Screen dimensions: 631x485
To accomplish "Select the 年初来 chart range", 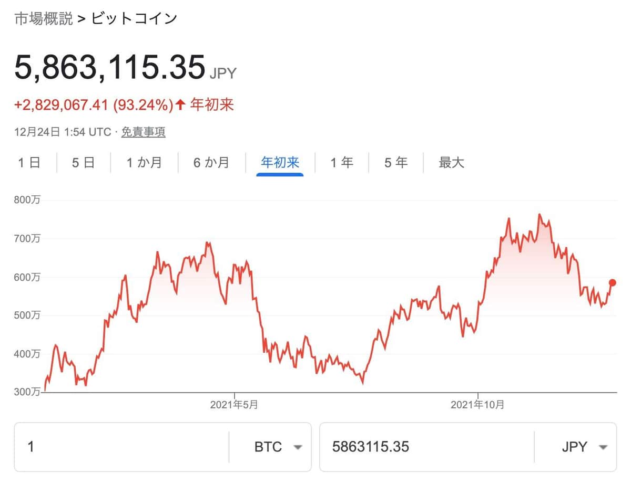I will pyautogui.click(x=279, y=163).
